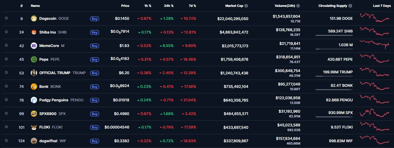Toggle the watchlist star for FLOKI
This screenshot has width=394, height=148.
pos(6,127)
